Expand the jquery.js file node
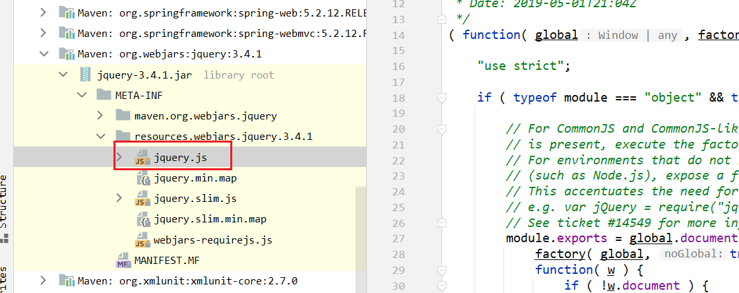Viewport: 739px width, 293px height. pyautogui.click(x=119, y=157)
